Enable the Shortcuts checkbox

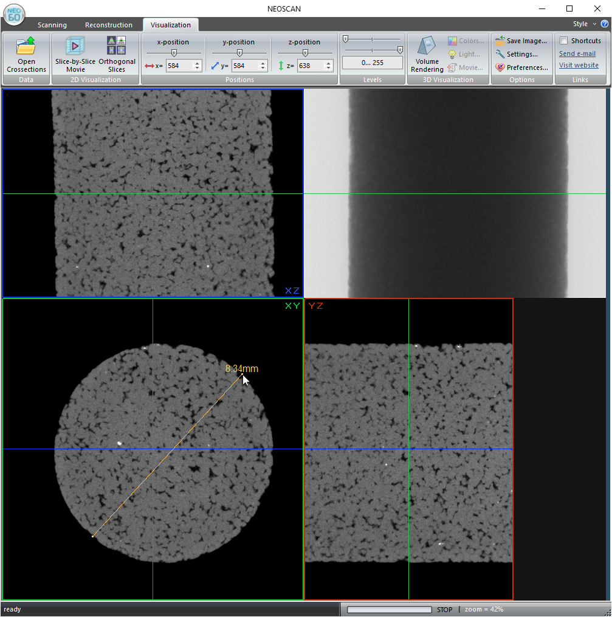point(564,41)
